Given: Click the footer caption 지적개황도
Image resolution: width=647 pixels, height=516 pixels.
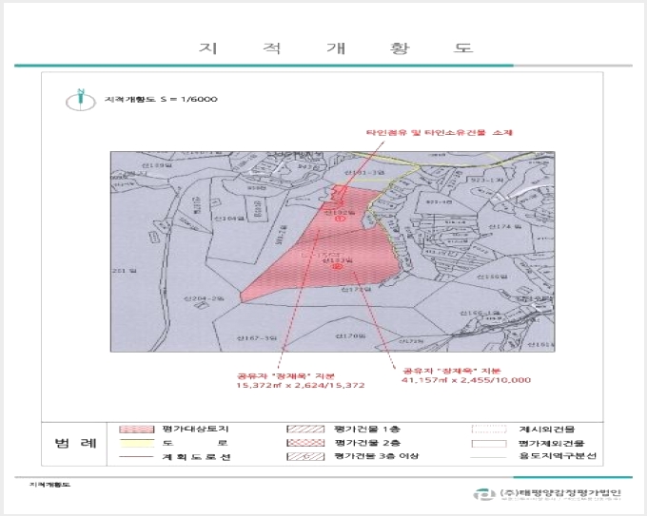Looking at the screenshot, I should pyautogui.click(x=49, y=485).
